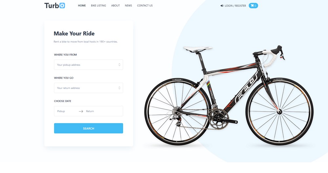Open the Bike Listing menu
The width and height of the screenshot is (328, 173).
click(98, 6)
